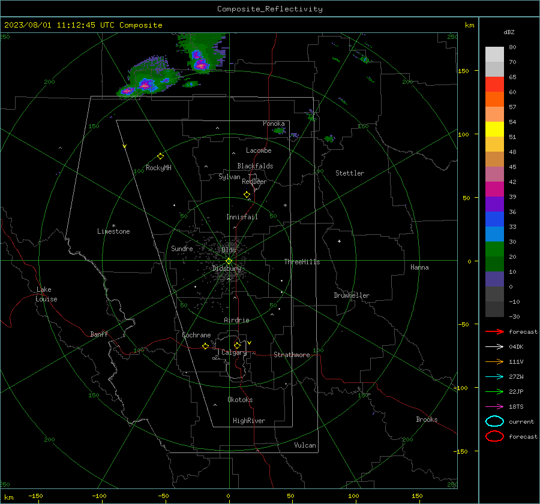Click the asterisk marker above Limestone
The height and width of the screenshot is (504, 540).
click(113, 226)
